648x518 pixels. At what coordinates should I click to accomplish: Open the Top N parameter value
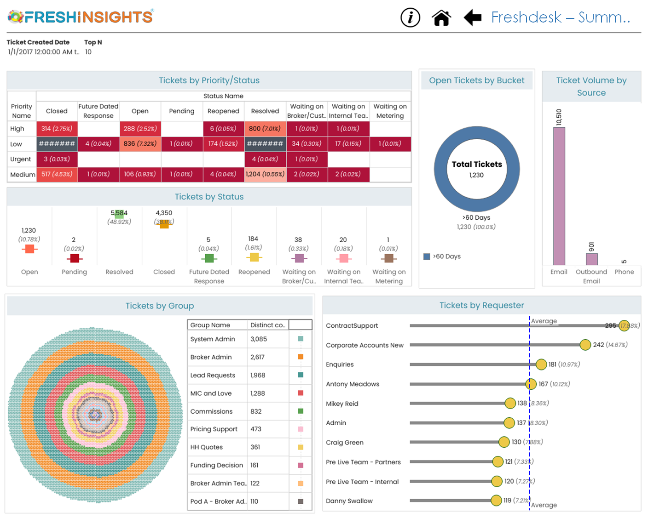[88, 52]
